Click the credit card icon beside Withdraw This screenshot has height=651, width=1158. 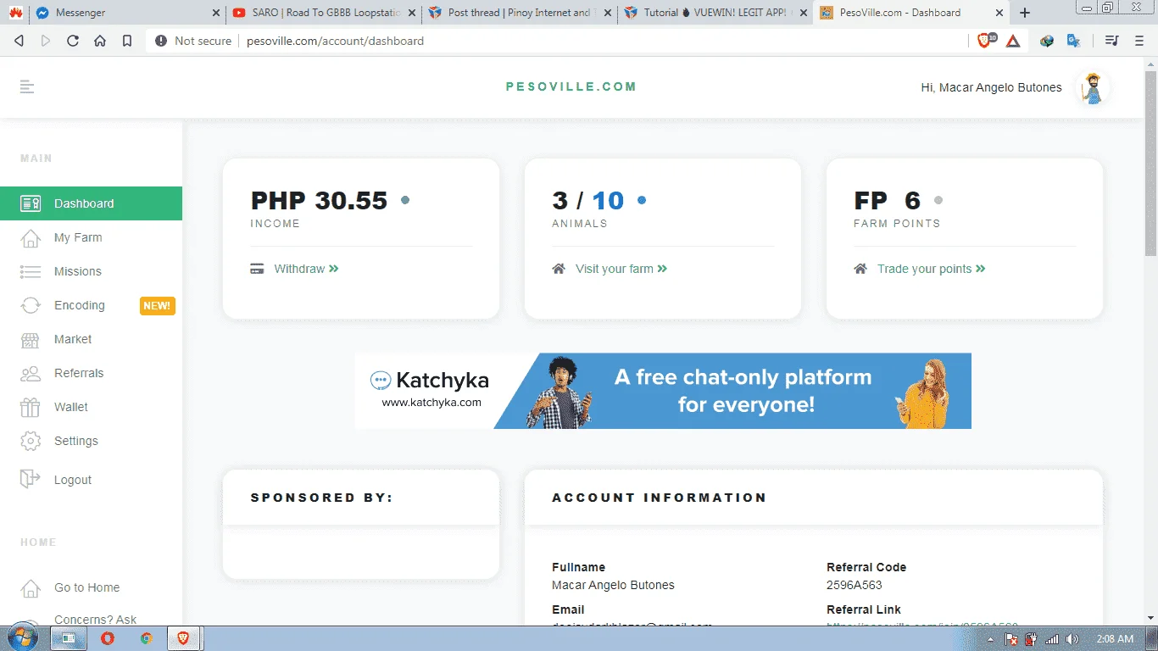coord(257,269)
